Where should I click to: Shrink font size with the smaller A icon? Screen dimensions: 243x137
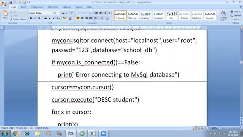pyautogui.click(x=67, y=13)
